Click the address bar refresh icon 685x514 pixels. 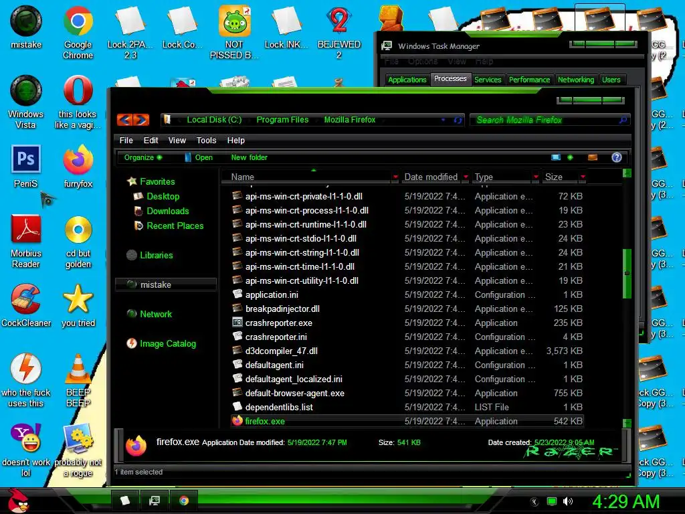pyautogui.click(x=458, y=120)
